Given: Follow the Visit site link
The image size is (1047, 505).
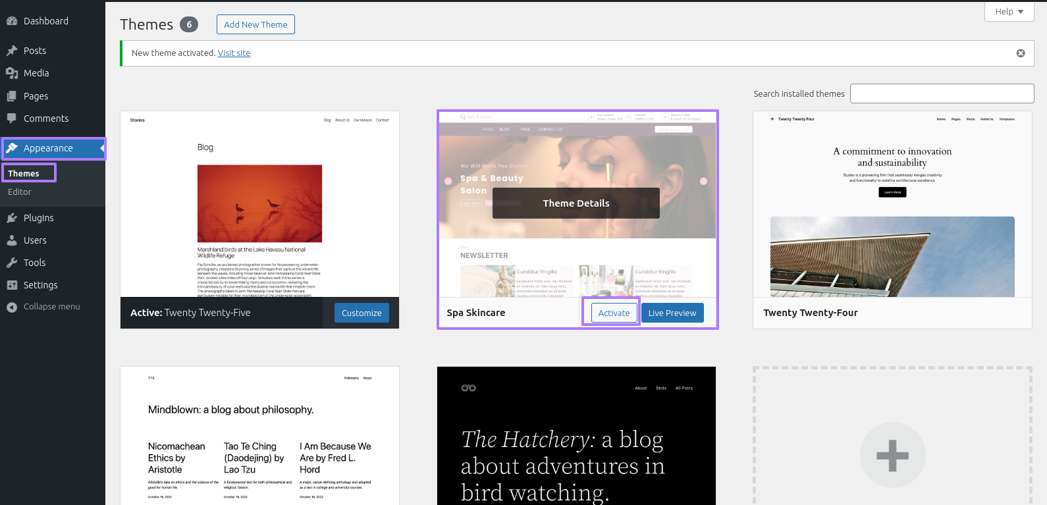Looking at the screenshot, I should [x=234, y=53].
